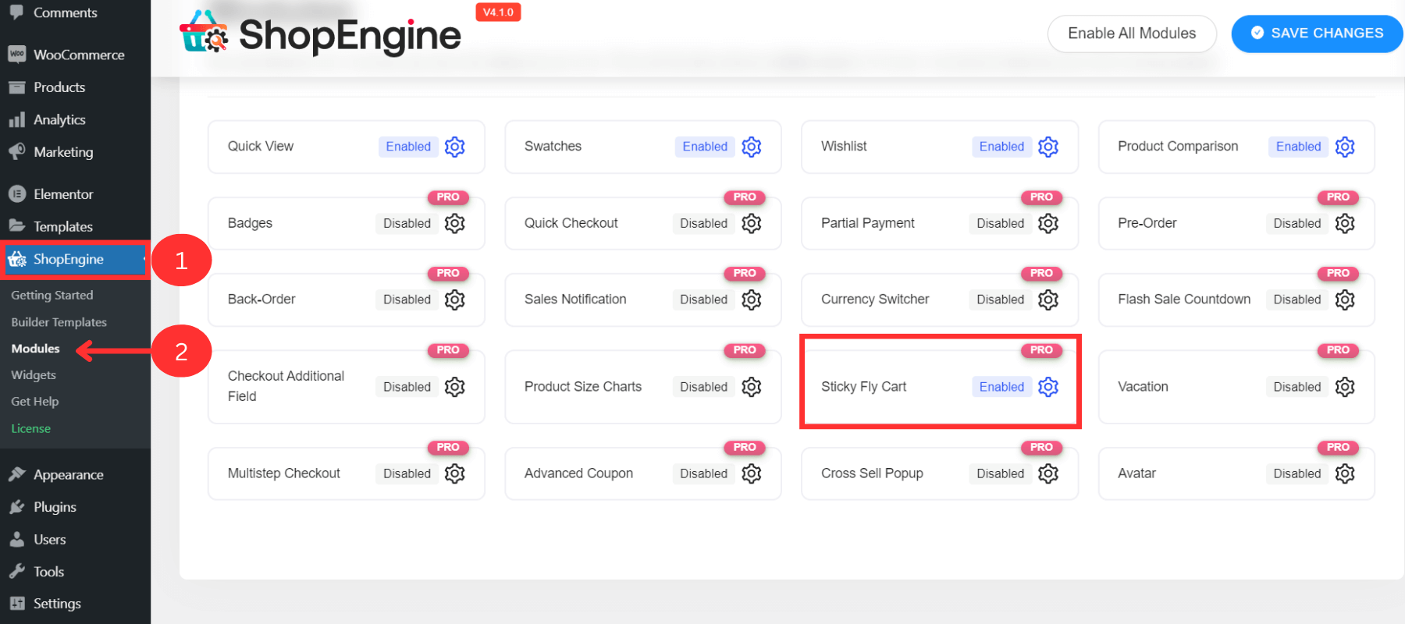Click Enable All Modules button
This screenshot has width=1405, height=624.
(x=1132, y=34)
